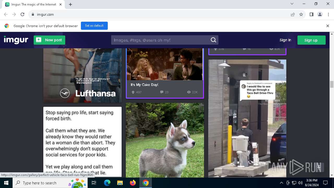Click the share page icon
Viewport: 334px width, 188px height.
(293, 14)
